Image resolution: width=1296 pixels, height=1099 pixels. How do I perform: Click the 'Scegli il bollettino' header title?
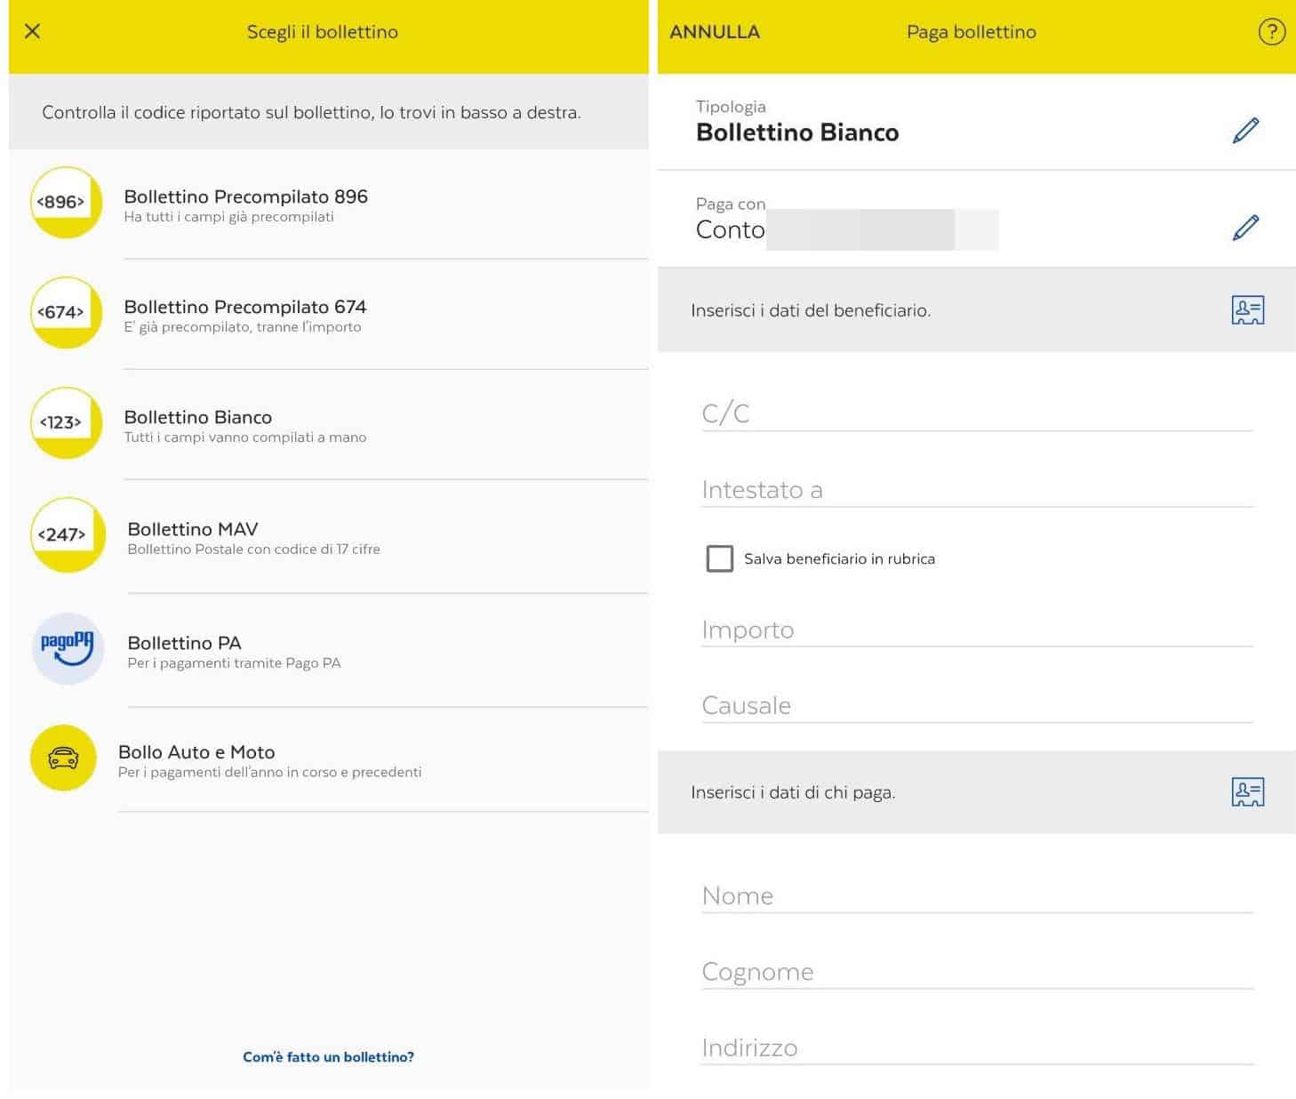[x=322, y=32]
